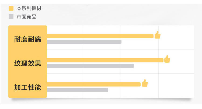Select the 本系列板材 legend label
This screenshot has height=109, width=202.
(x=29, y=8)
